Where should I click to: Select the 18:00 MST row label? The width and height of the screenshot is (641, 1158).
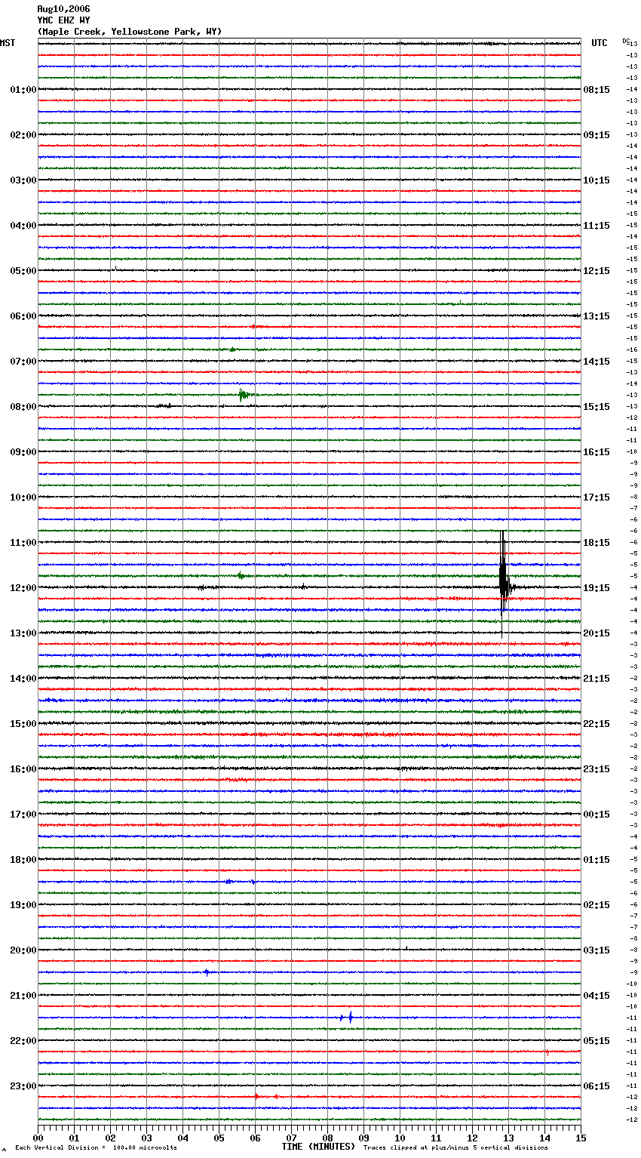tap(23, 860)
